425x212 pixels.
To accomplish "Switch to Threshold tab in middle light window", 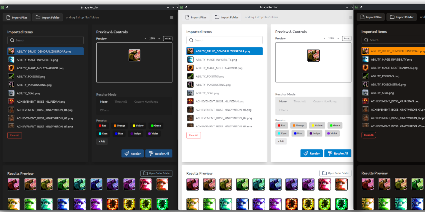I will (x=300, y=101).
